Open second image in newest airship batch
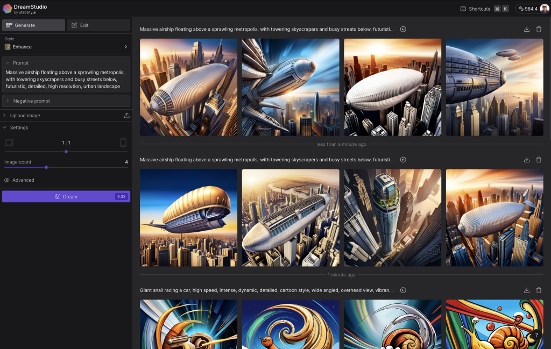This screenshot has height=349, width=551. pos(291,87)
